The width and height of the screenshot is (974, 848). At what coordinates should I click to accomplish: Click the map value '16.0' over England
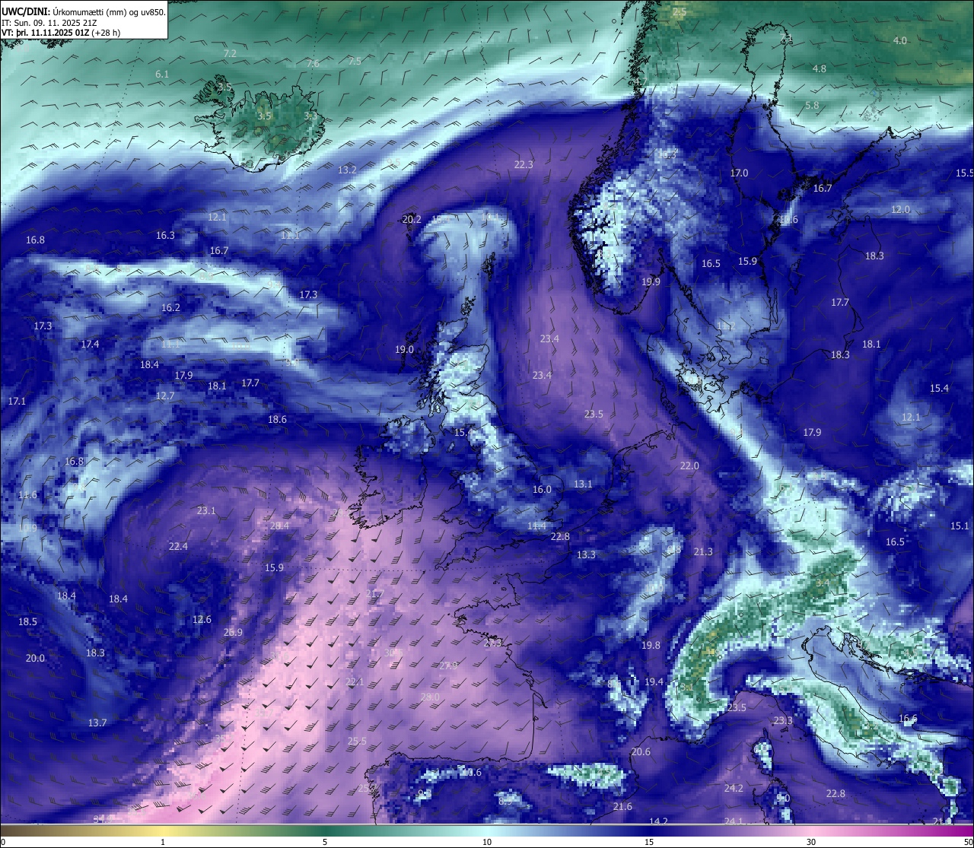pyautogui.click(x=542, y=490)
